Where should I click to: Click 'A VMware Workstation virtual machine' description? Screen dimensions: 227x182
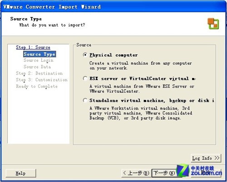141,113
